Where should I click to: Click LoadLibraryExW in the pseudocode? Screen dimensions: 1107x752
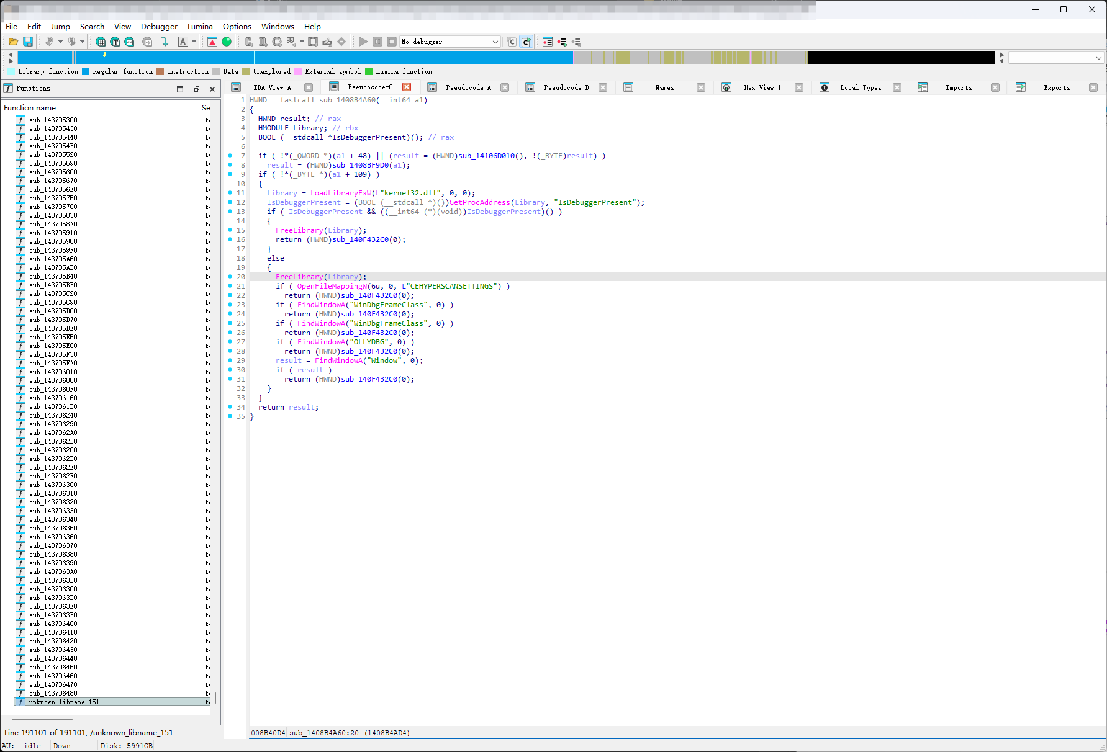[x=341, y=193]
